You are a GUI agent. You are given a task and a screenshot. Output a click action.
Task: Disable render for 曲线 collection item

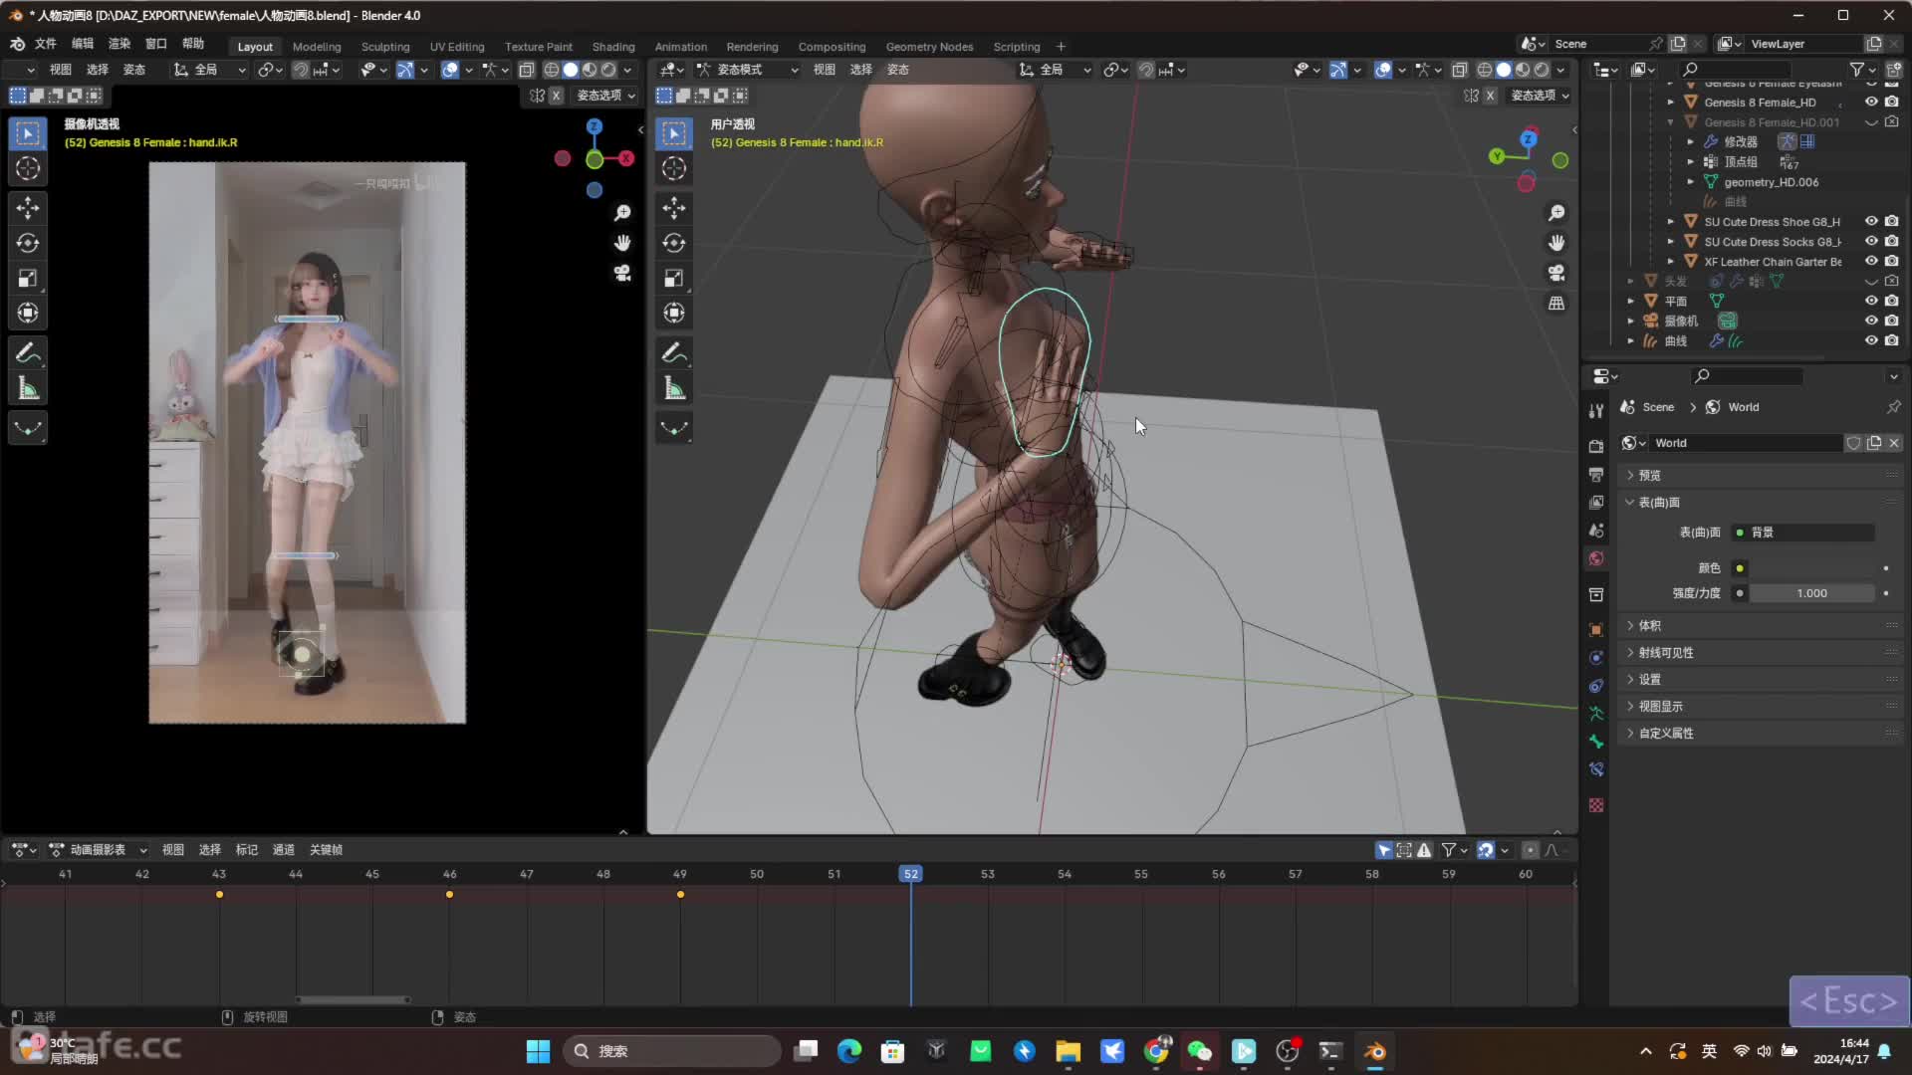tap(1891, 340)
